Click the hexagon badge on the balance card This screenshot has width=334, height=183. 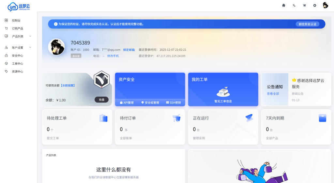102,79
